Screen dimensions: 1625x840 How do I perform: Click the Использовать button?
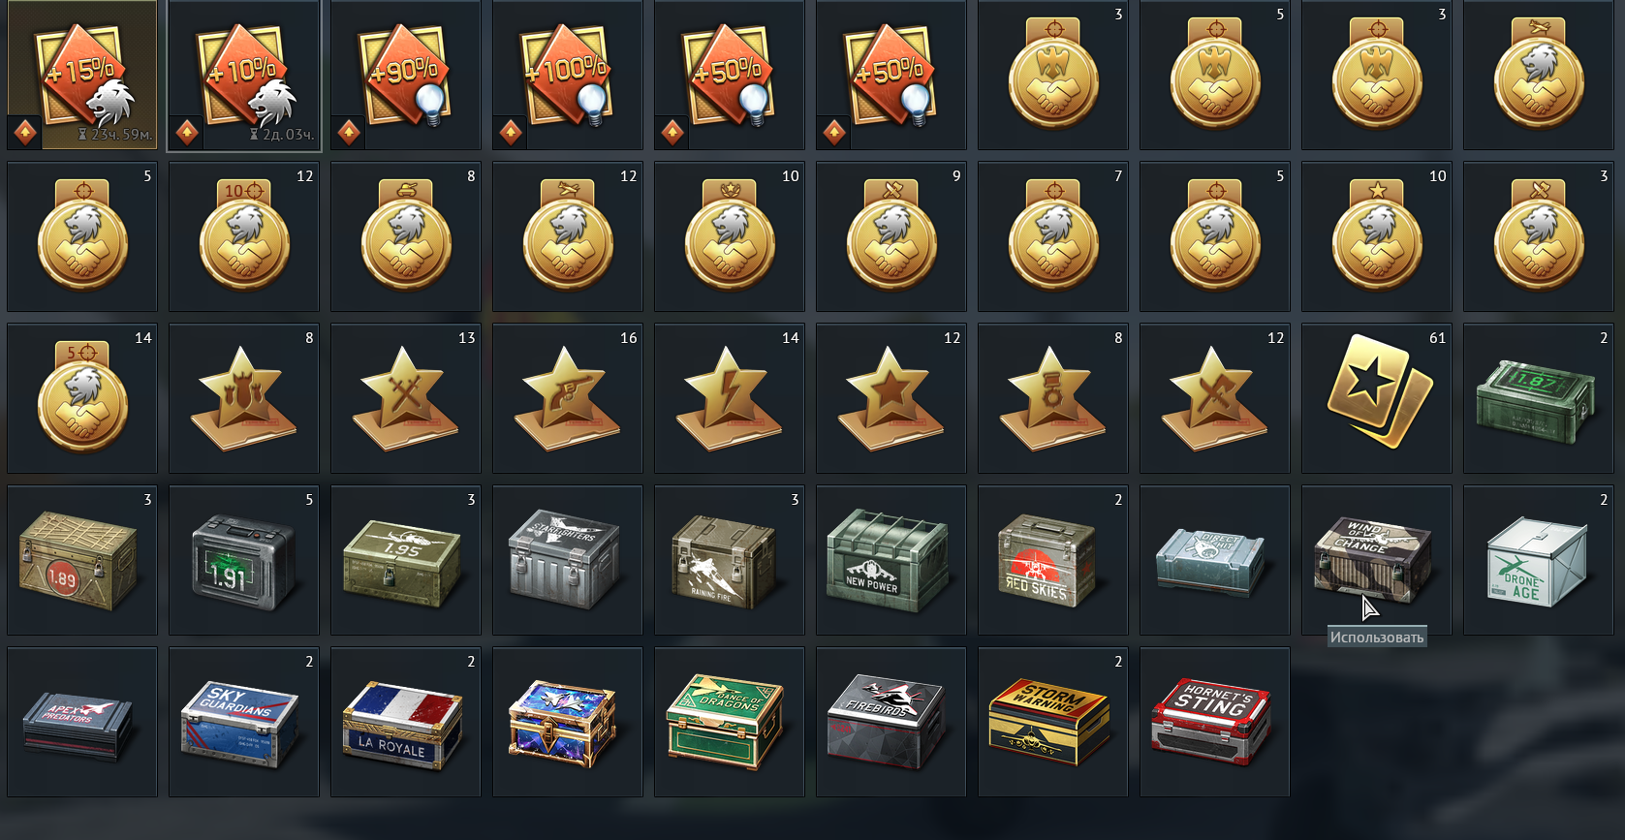(1377, 637)
